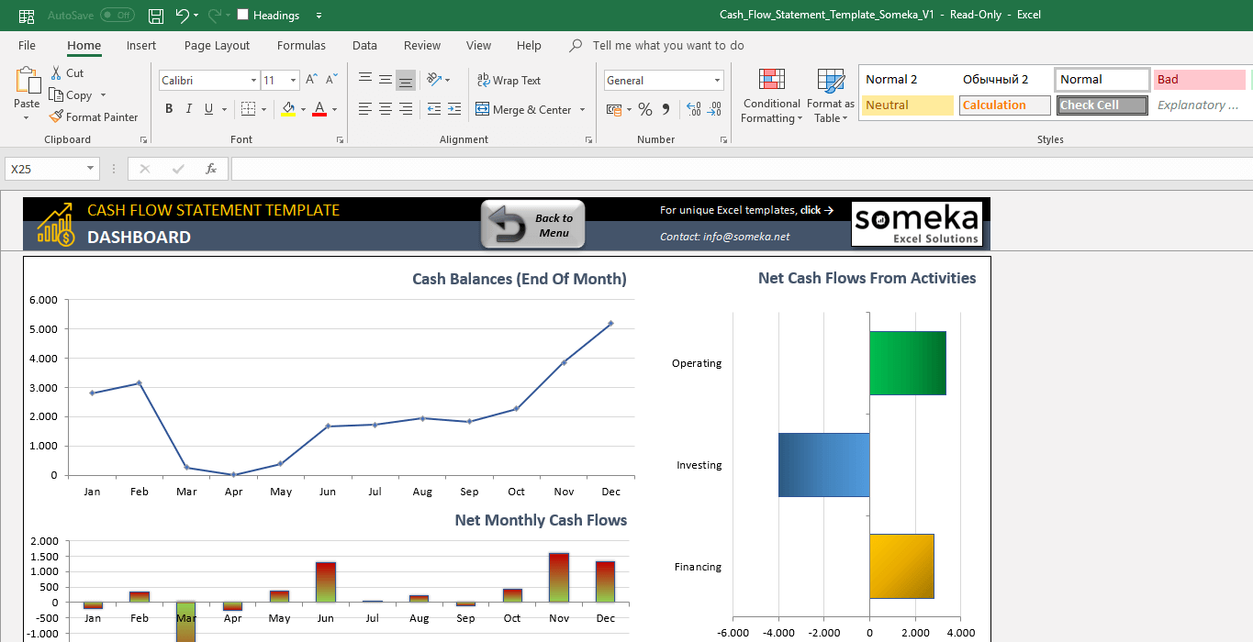Undo the last action
The width and height of the screenshot is (1253, 642).
point(182,16)
